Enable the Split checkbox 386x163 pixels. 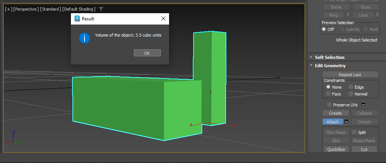tap(354, 132)
